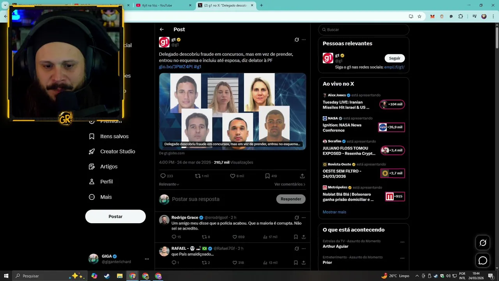Switch to Kyll na Voz YouTube tab
The width and height of the screenshot is (499, 281).
click(x=163, y=5)
